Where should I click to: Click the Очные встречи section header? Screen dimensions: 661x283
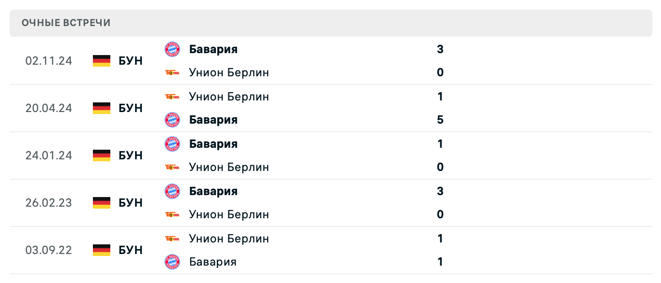tap(66, 23)
